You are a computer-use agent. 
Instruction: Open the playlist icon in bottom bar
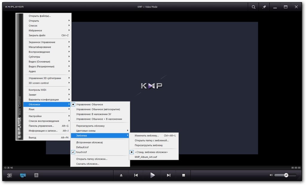(36, 175)
